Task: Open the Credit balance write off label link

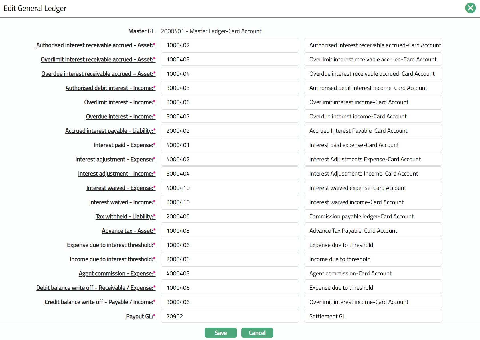Action: pos(100,302)
